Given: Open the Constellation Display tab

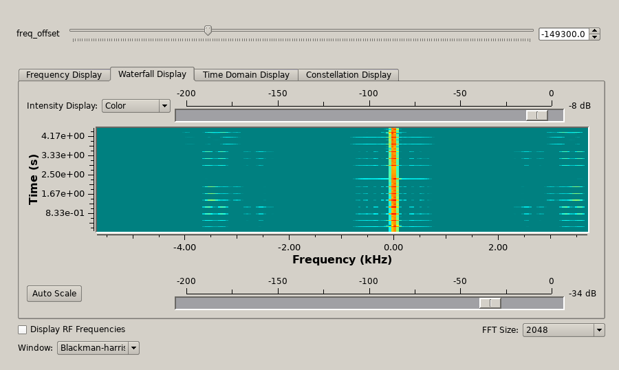Looking at the screenshot, I should (348, 75).
